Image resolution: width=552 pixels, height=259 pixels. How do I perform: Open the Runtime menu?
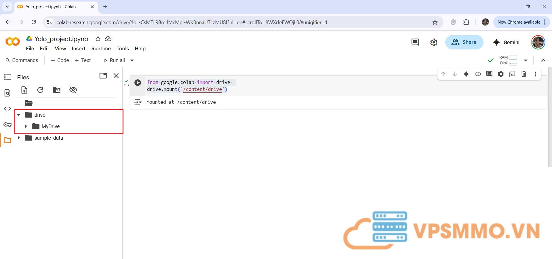pos(101,49)
